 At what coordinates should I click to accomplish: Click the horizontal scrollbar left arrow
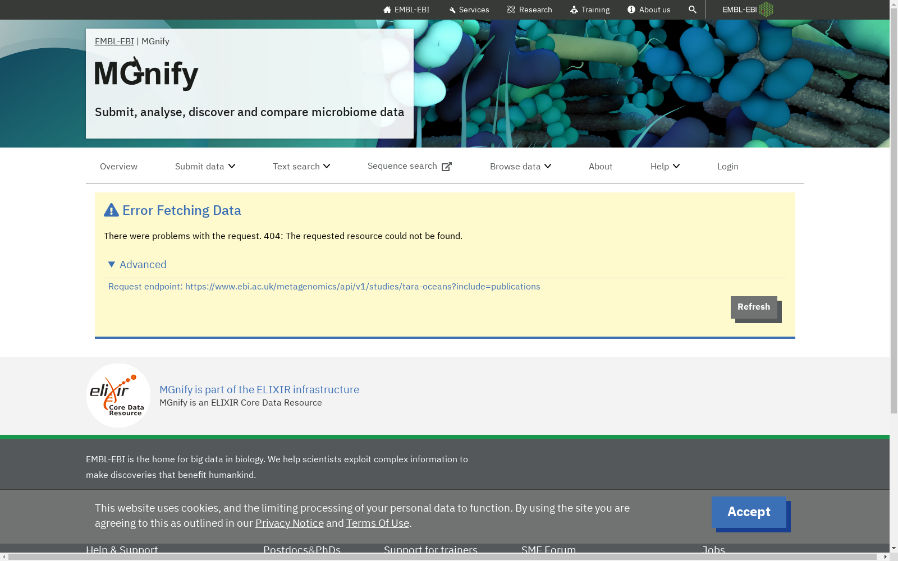click(4, 557)
